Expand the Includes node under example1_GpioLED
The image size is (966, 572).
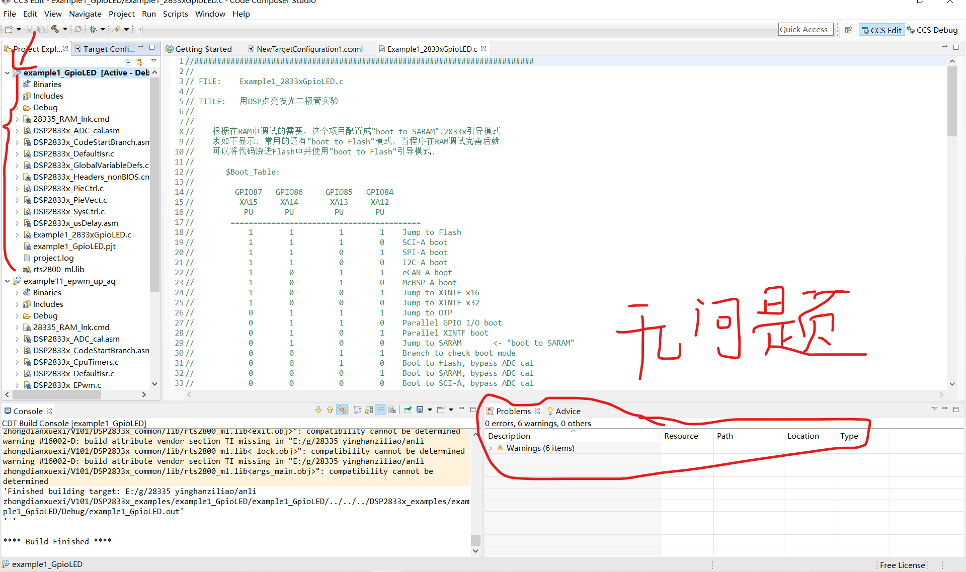[x=18, y=96]
